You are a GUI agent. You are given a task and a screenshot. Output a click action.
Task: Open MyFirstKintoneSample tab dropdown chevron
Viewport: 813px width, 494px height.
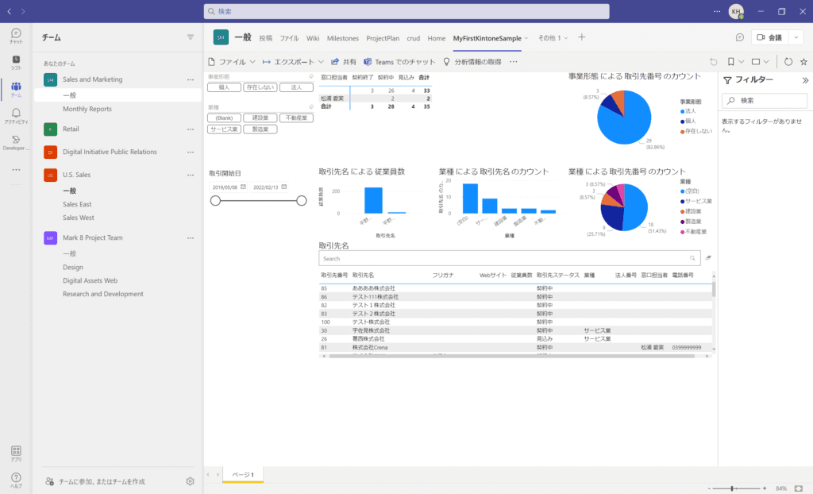[x=526, y=38]
